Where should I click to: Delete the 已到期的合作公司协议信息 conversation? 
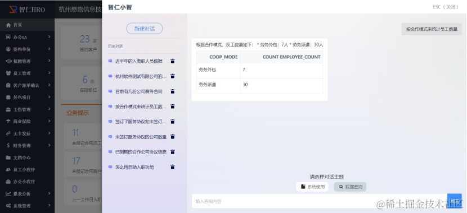click(x=172, y=152)
